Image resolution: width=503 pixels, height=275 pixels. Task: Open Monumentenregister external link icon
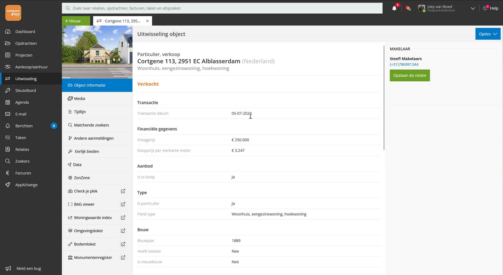tap(123, 257)
